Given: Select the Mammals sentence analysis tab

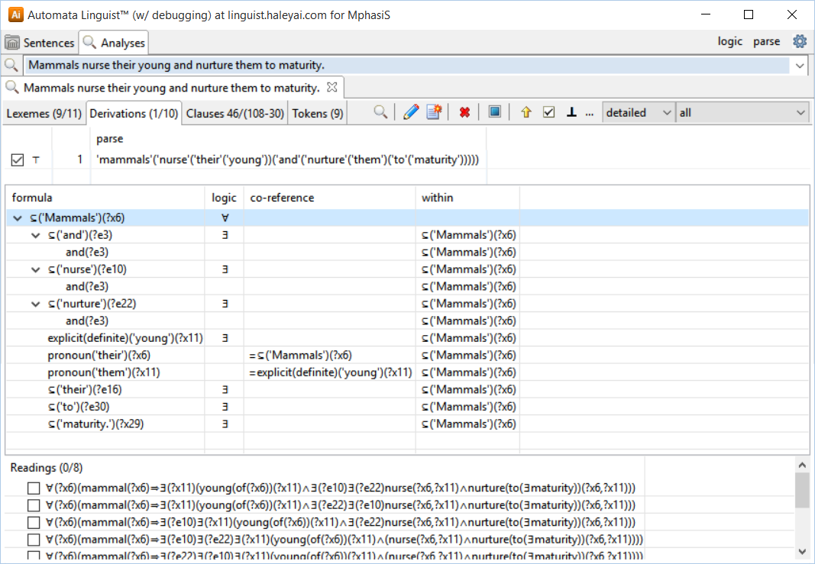Looking at the screenshot, I should [172, 88].
